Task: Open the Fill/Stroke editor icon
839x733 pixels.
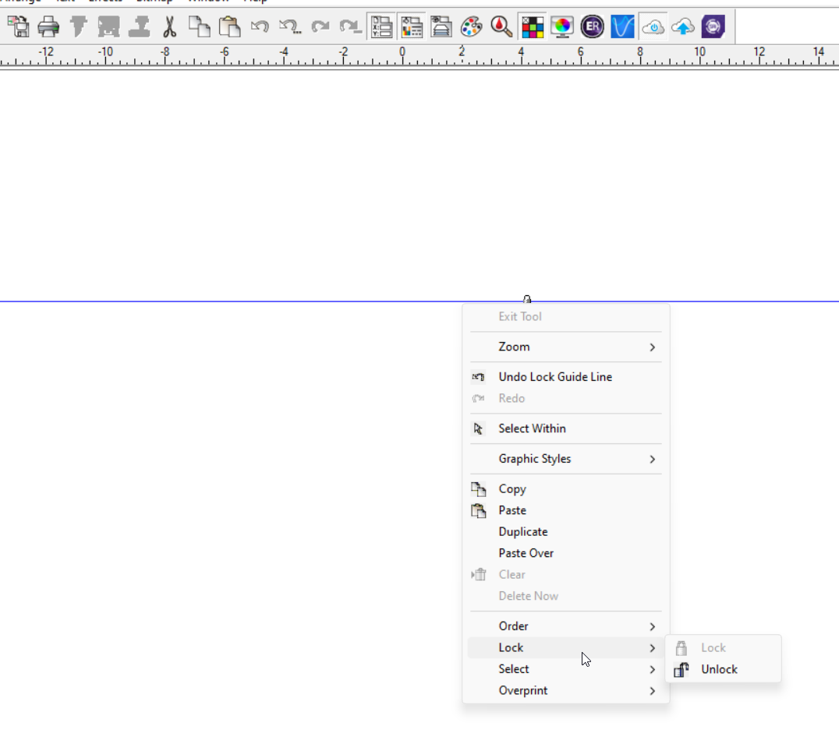Action: 412,26
